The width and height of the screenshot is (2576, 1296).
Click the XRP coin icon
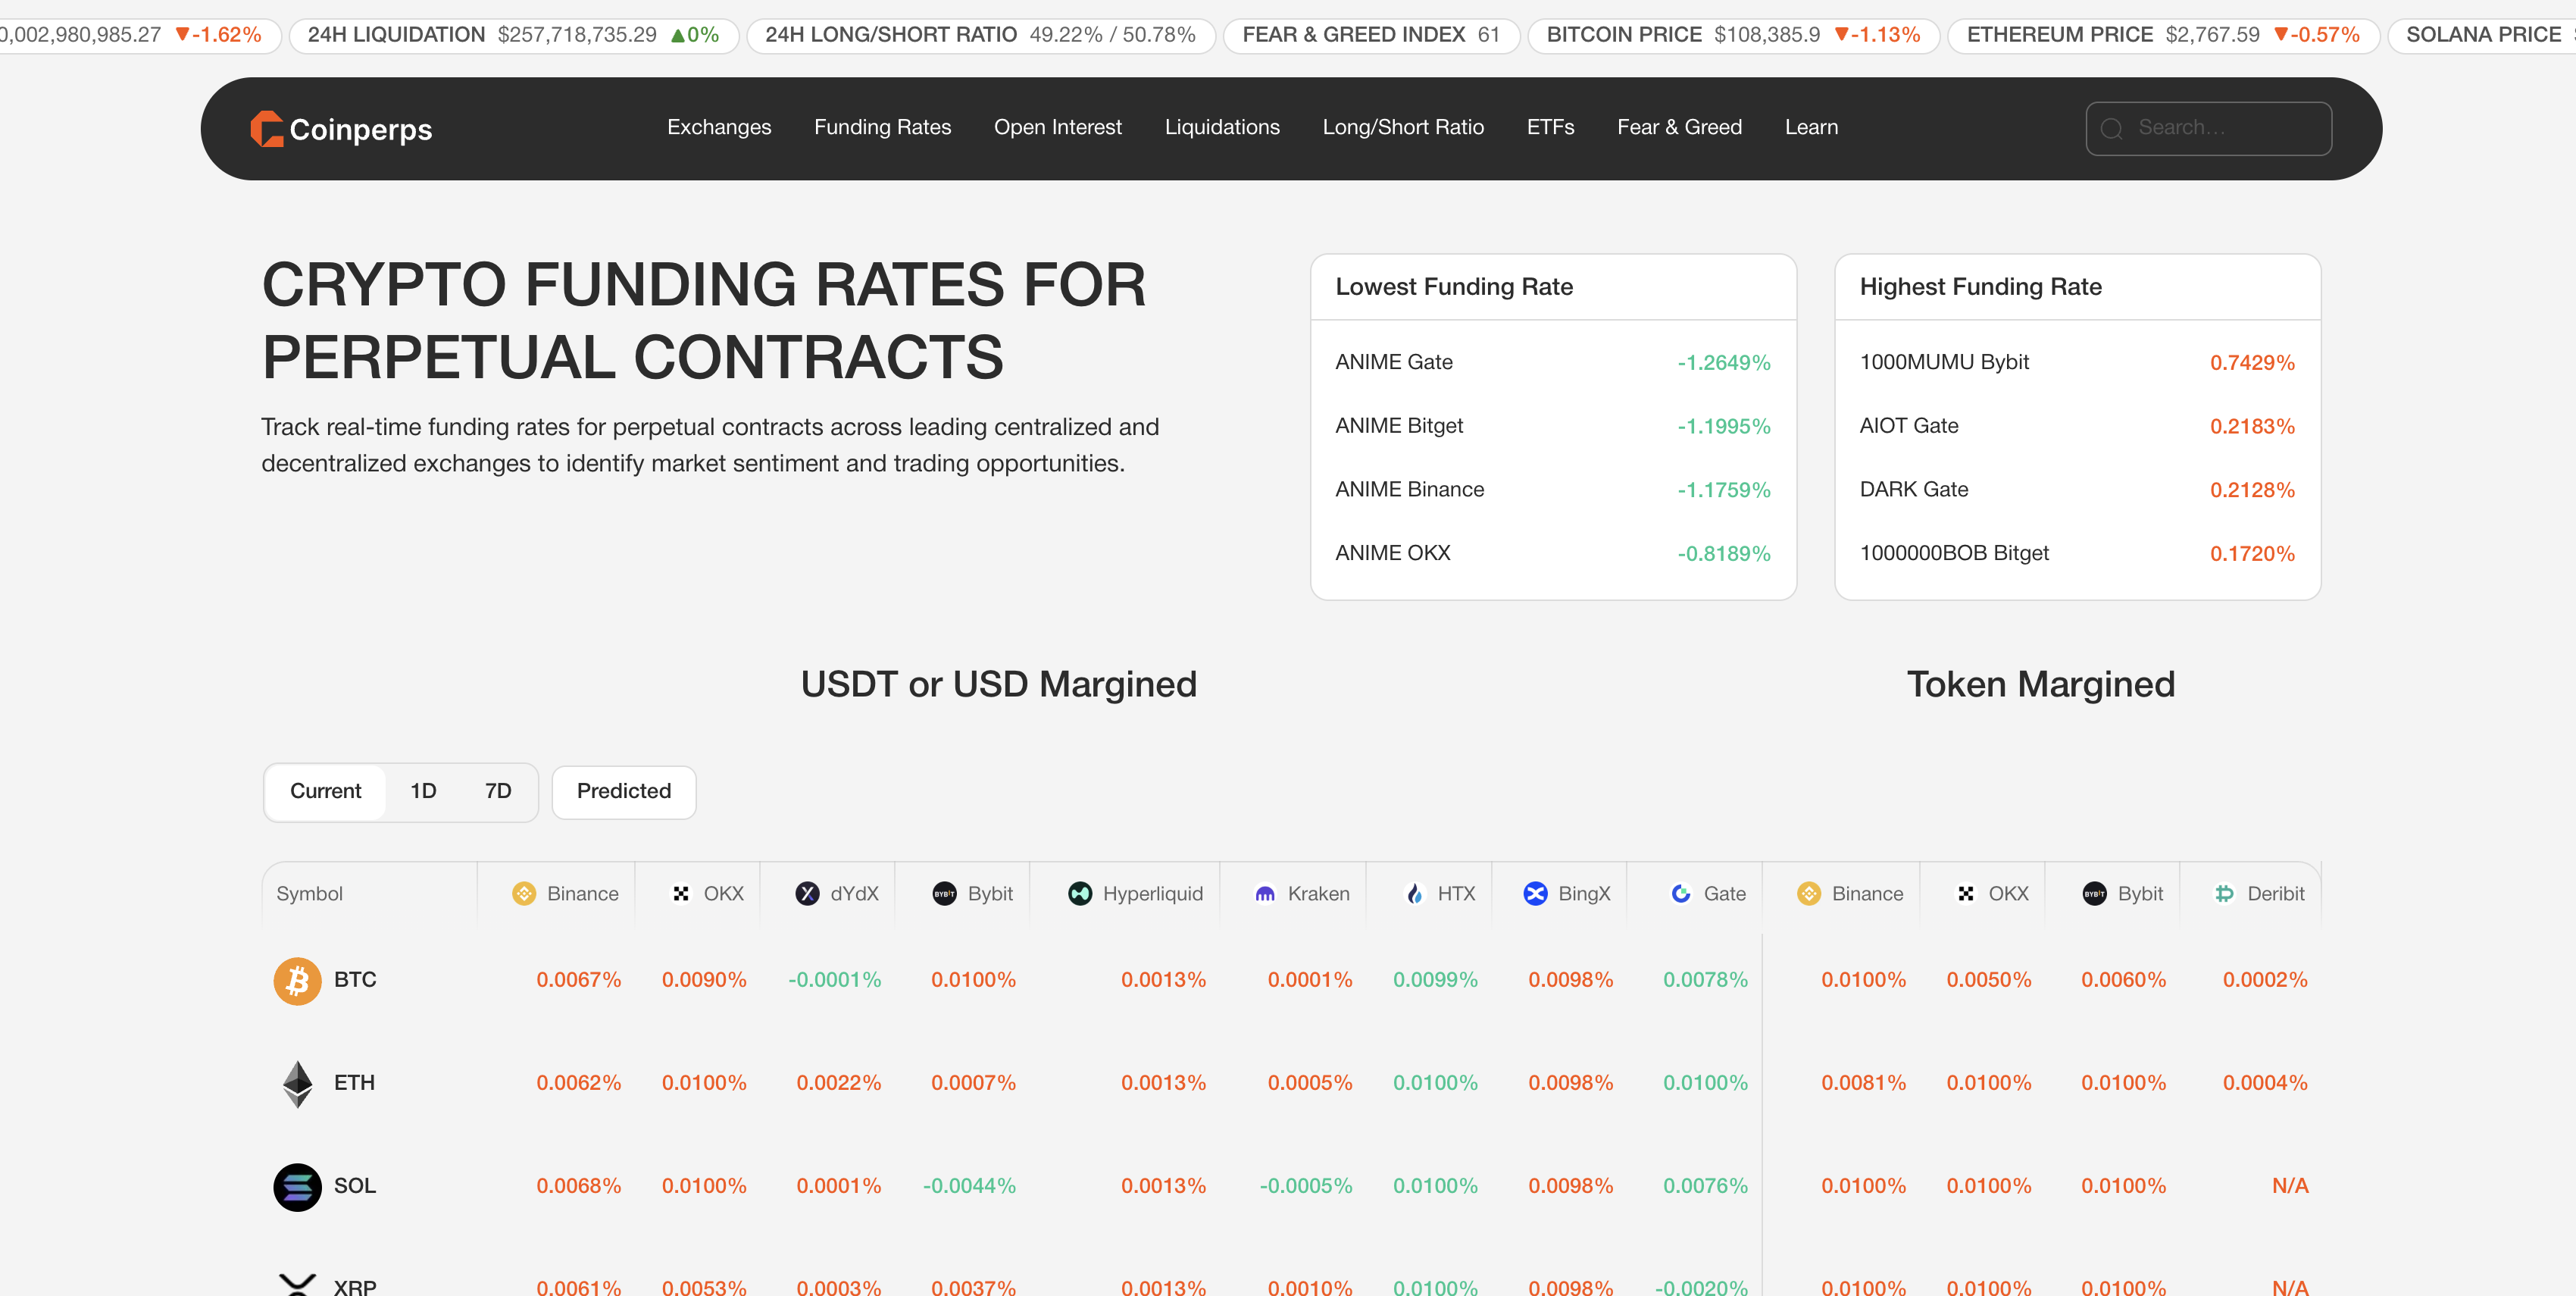pos(297,1284)
